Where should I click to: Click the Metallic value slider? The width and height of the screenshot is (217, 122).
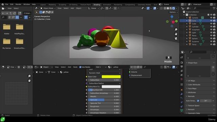[104, 97]
